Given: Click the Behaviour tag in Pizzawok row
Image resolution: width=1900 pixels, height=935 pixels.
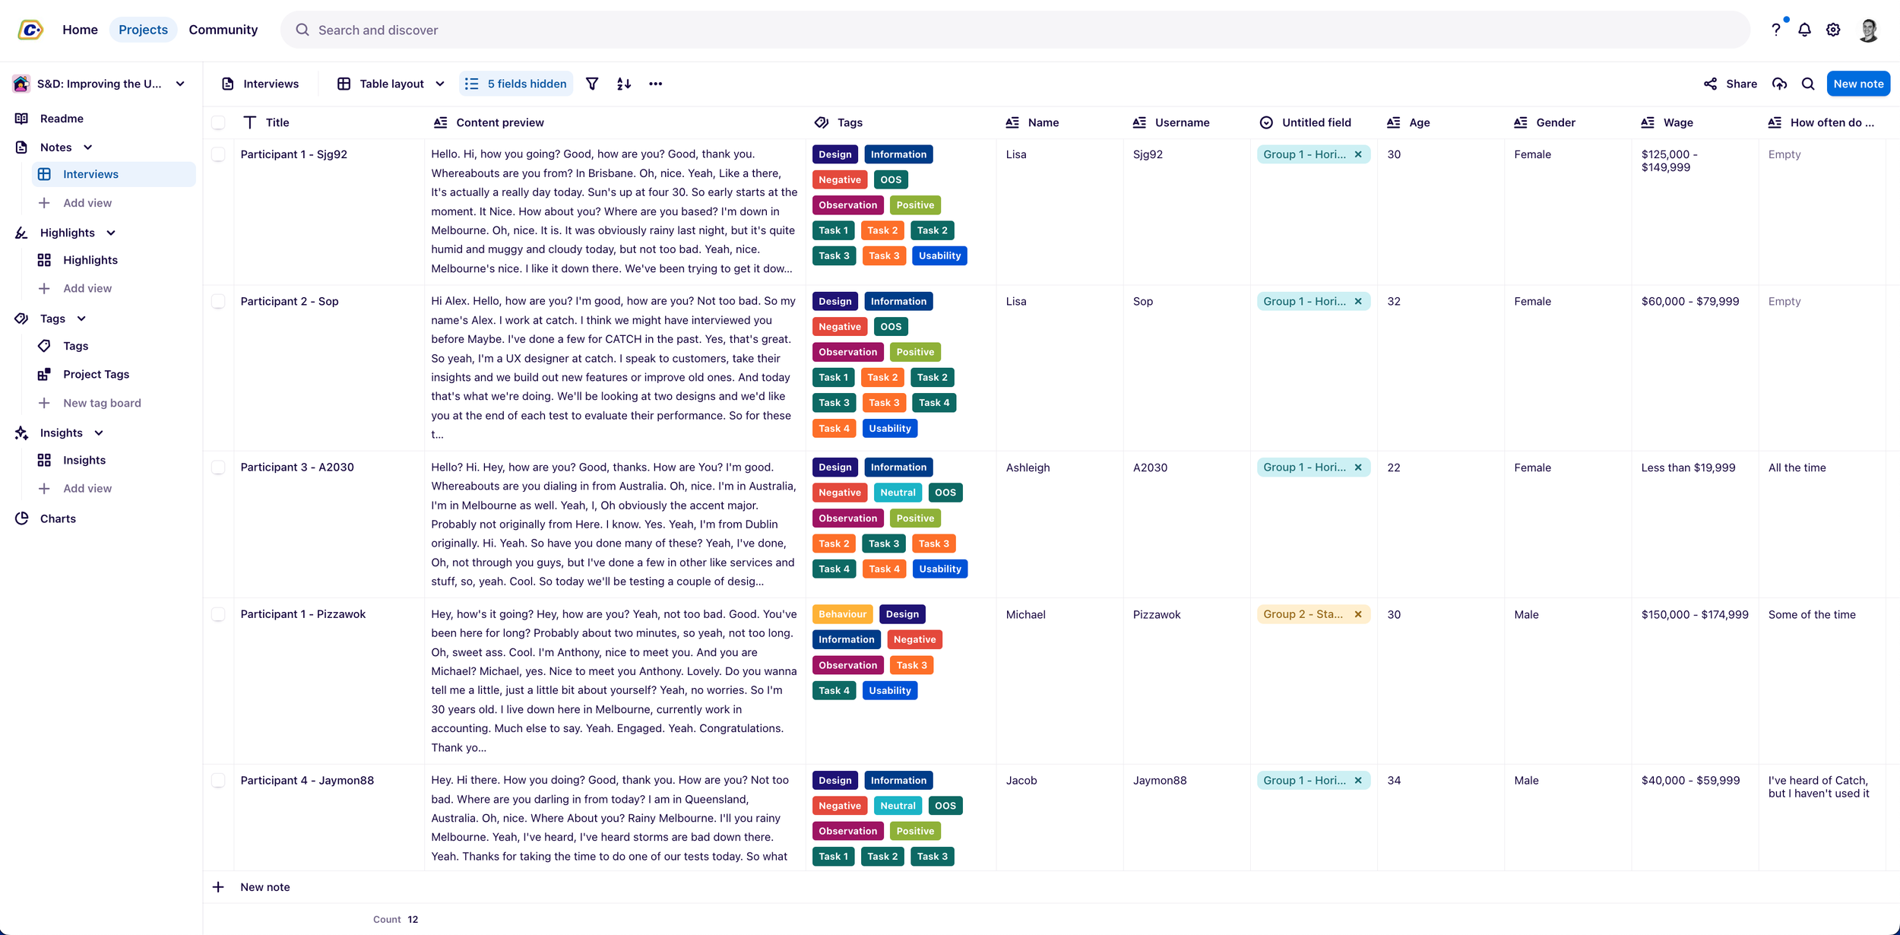Looking at the screenshot, I should click(x=842, y=614).
